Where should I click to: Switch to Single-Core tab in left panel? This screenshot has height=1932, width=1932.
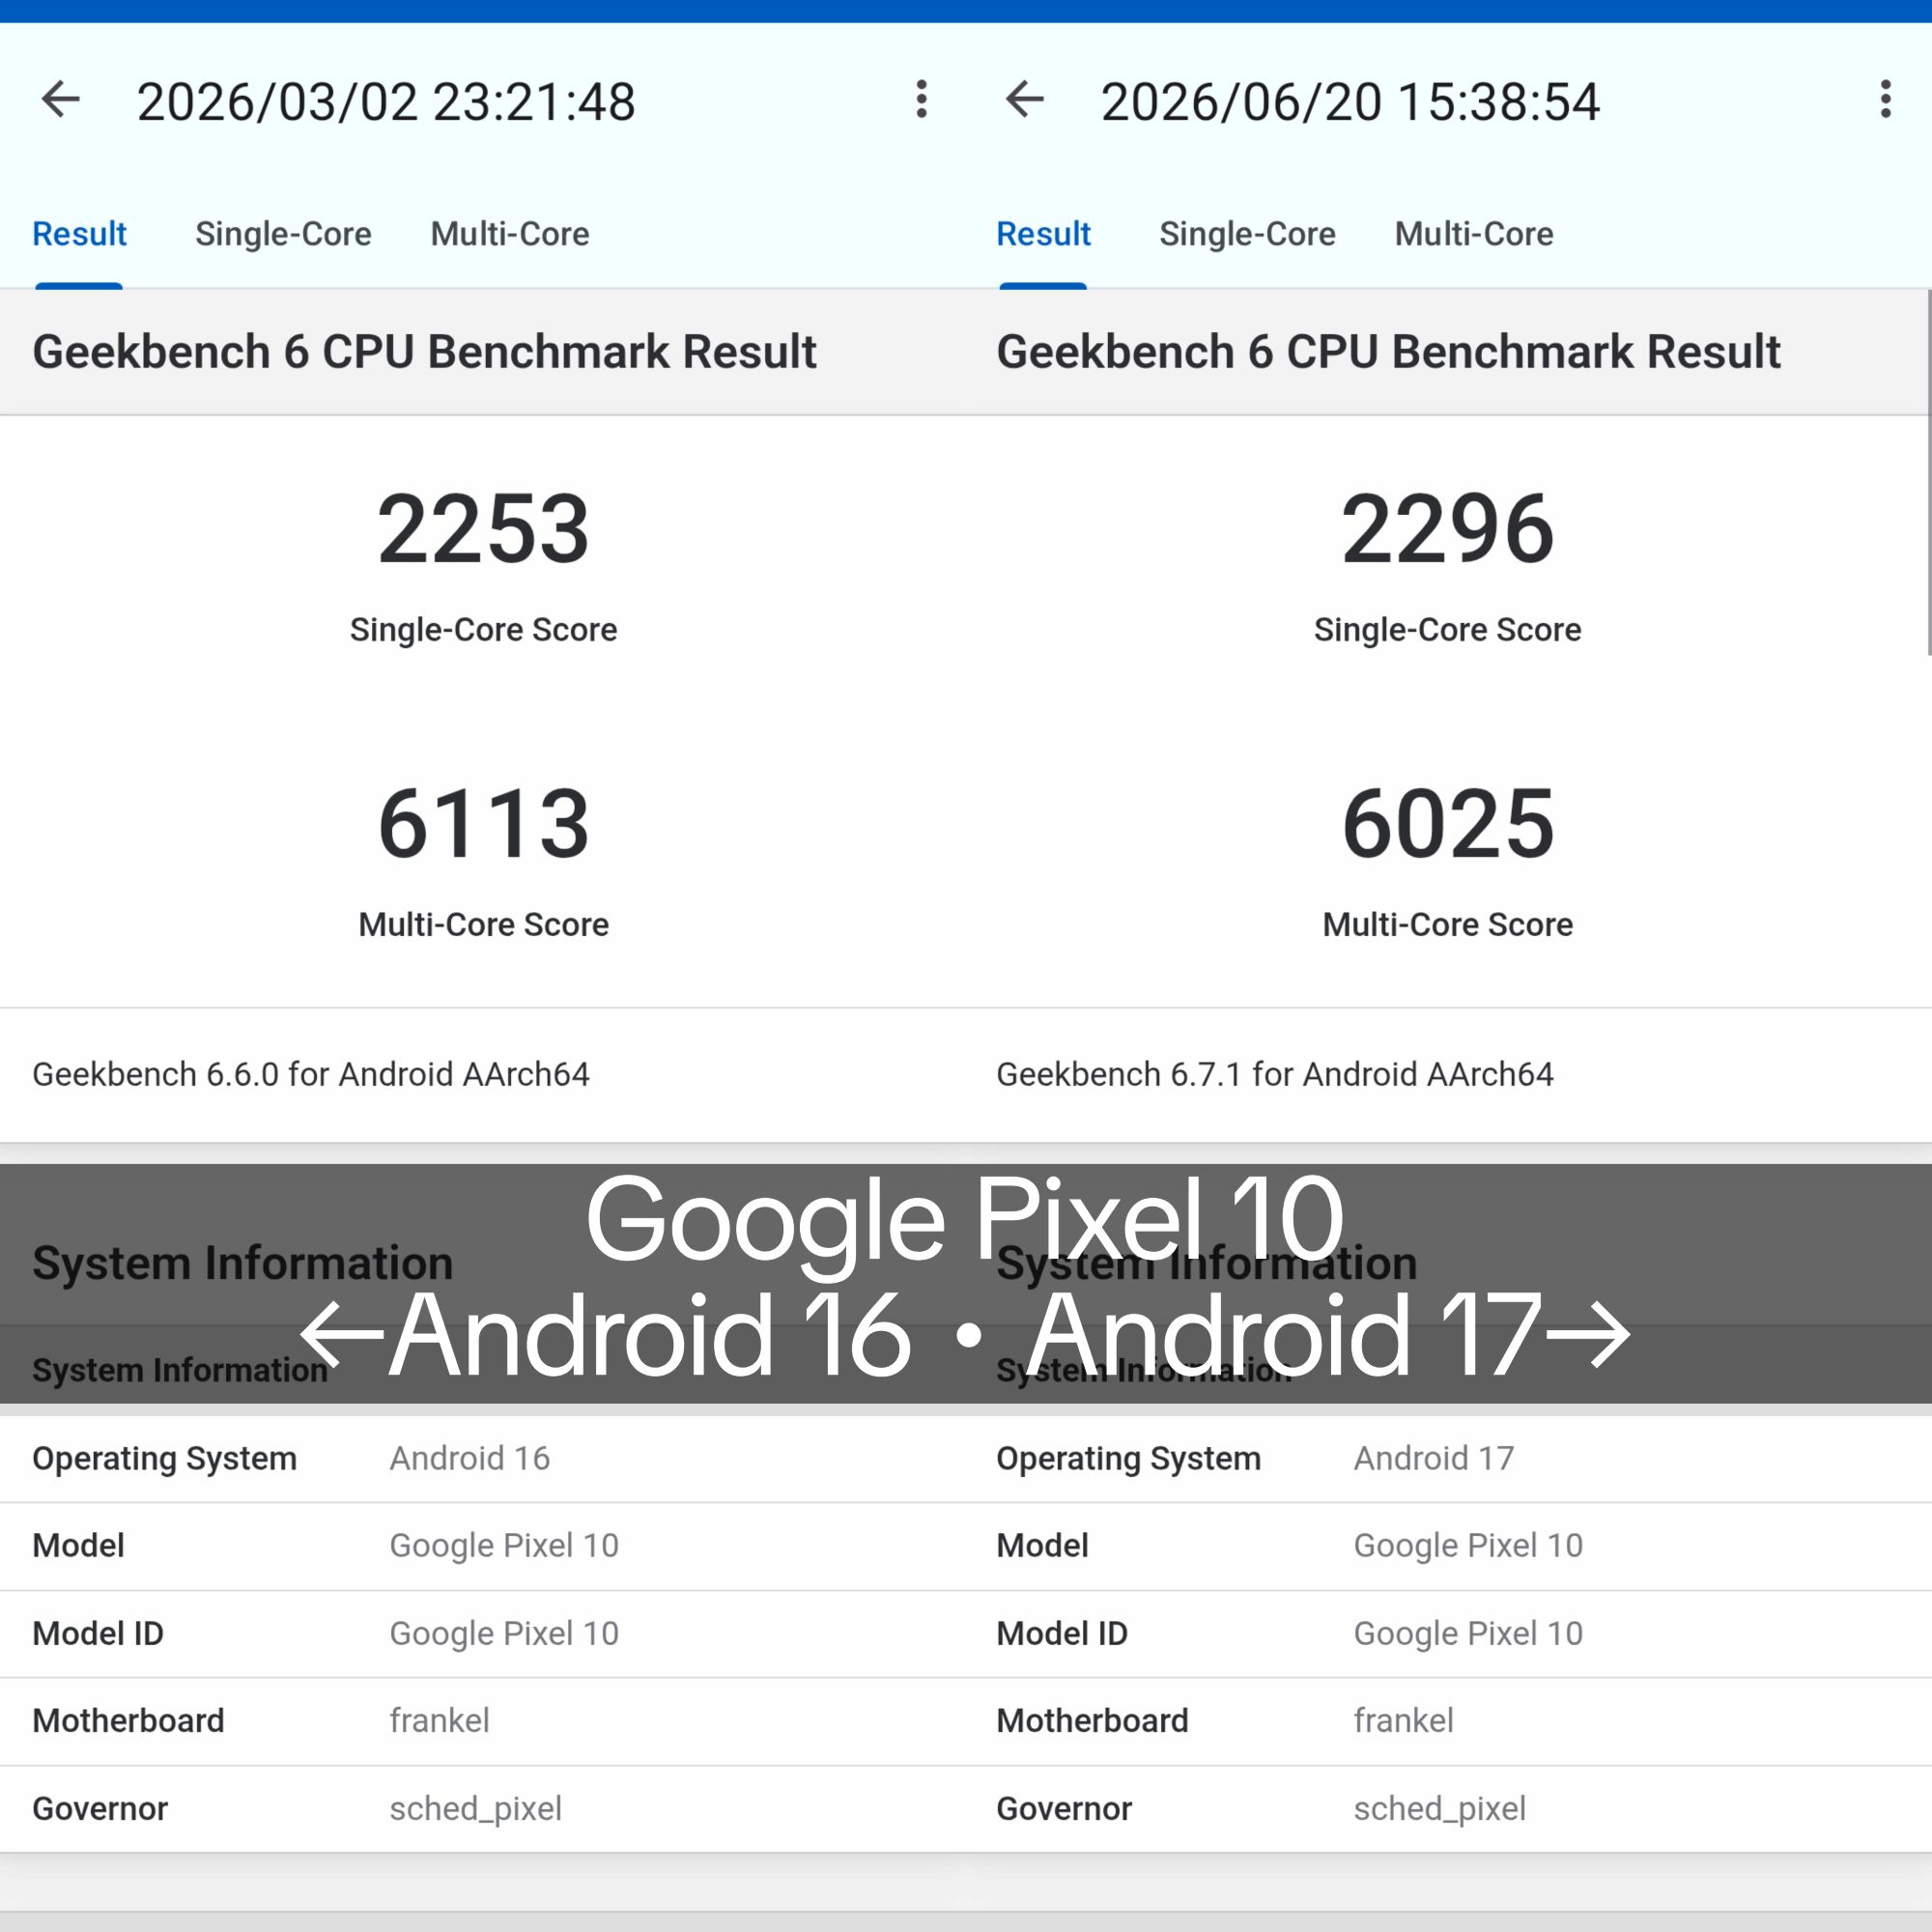283,234
